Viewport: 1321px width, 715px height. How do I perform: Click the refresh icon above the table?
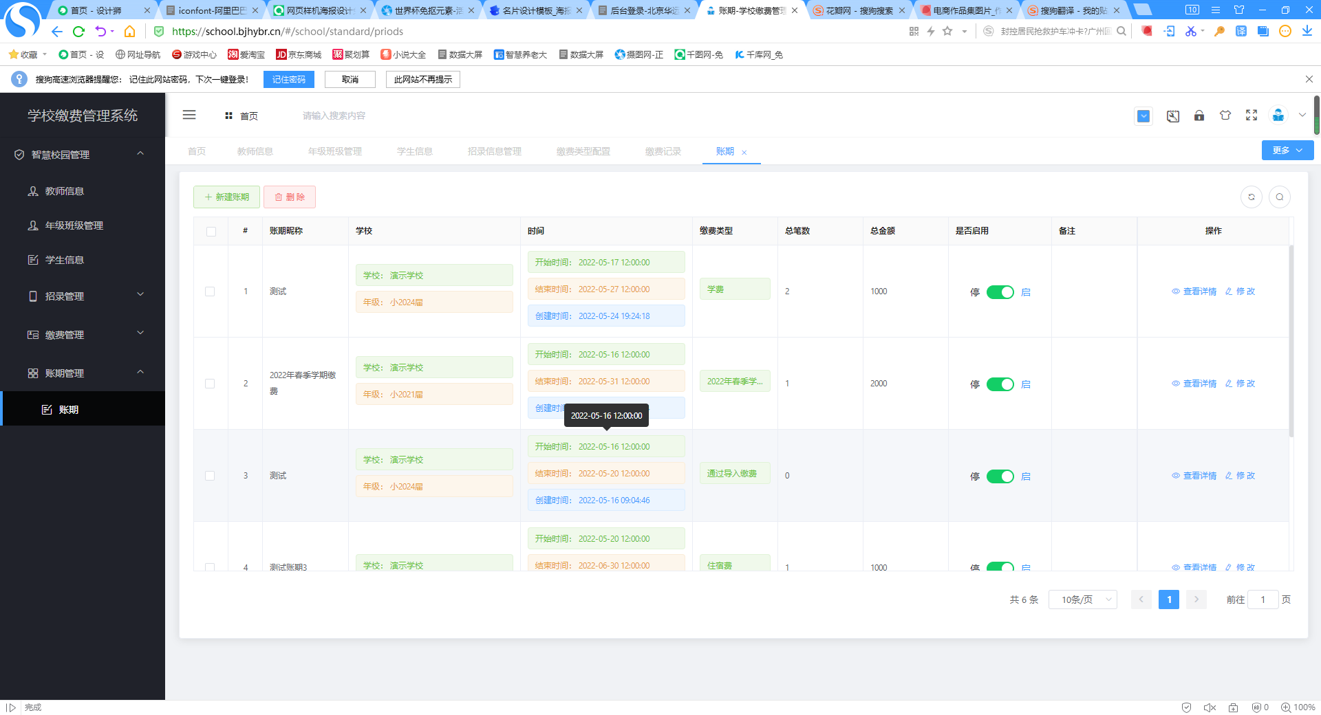click(x=1251, y=197)
